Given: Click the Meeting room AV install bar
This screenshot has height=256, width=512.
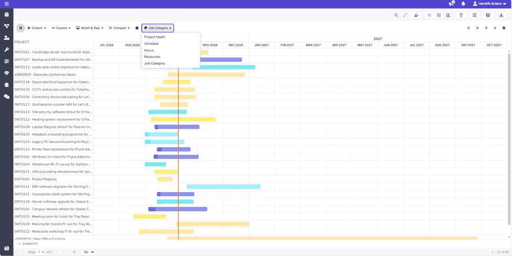Looking at the screenshot, I should (x=150, y=217).
